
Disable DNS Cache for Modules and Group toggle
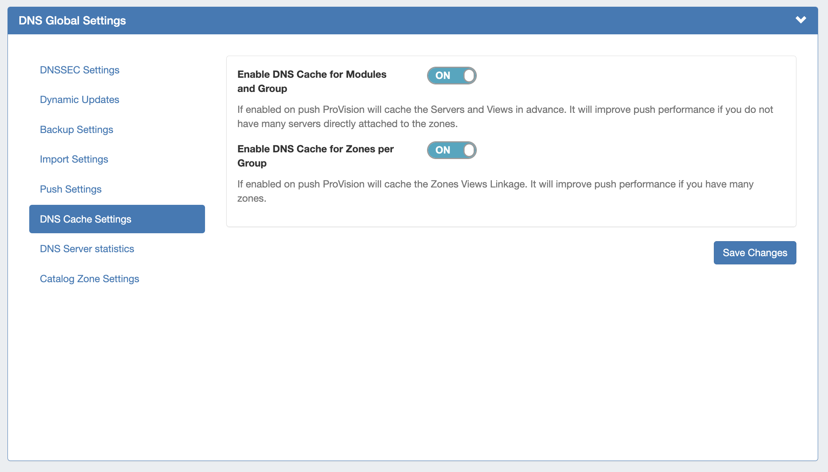tap(452, 75)
